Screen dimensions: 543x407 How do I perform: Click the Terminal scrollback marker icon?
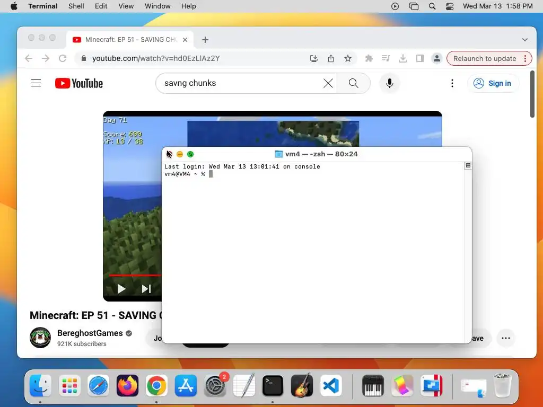coord(468,166)
